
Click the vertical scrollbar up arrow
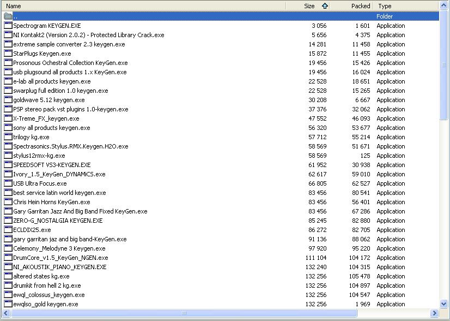(443, 5)
